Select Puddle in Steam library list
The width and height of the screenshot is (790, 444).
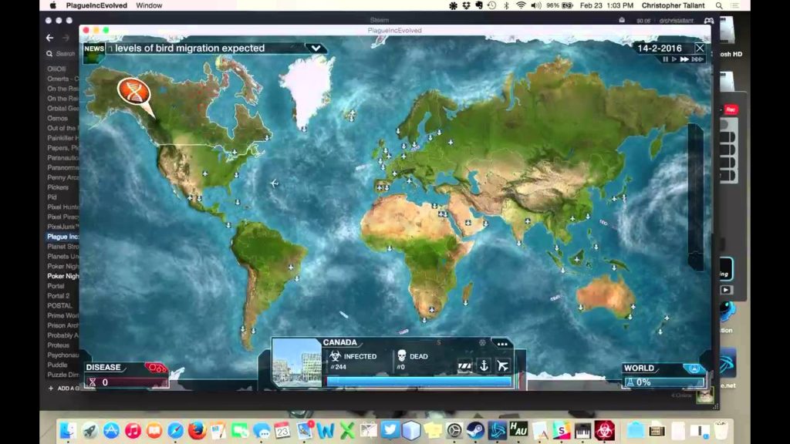pos(57,365)
